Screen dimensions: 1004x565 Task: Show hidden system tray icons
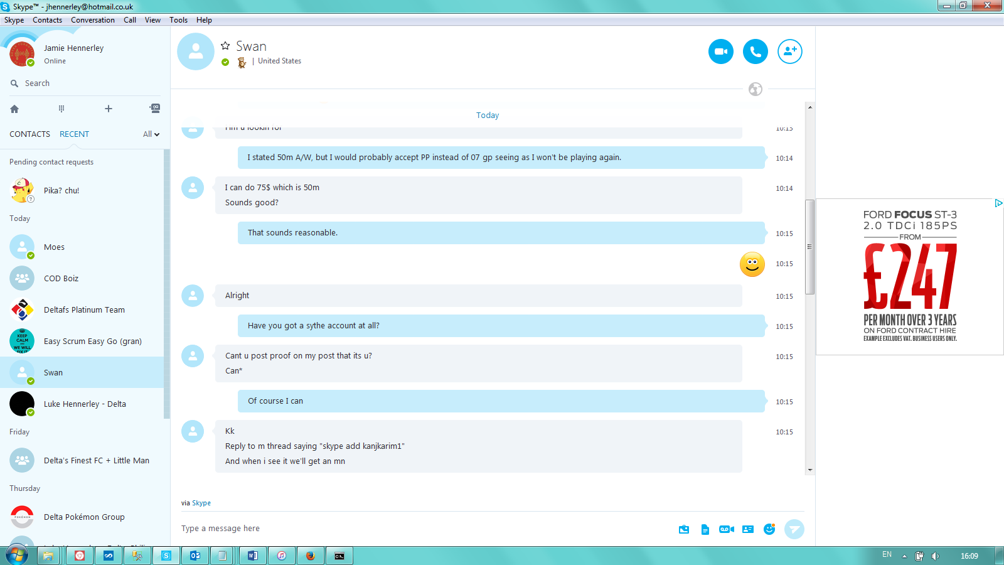[904, 556]
